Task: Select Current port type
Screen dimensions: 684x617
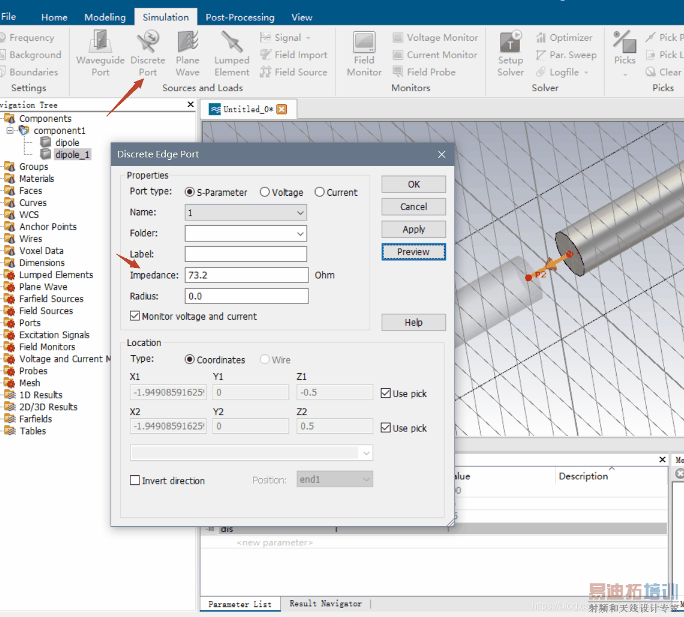Action: pos(319,192)
